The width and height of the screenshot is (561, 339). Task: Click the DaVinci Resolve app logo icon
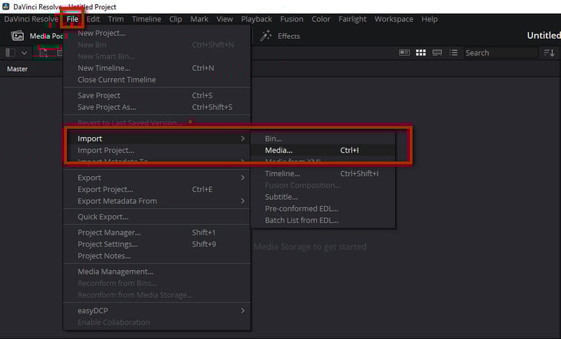click(x=6, y=6)
